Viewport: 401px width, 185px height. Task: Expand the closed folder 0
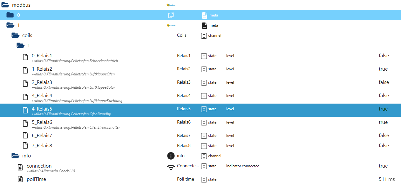point(10,15)
